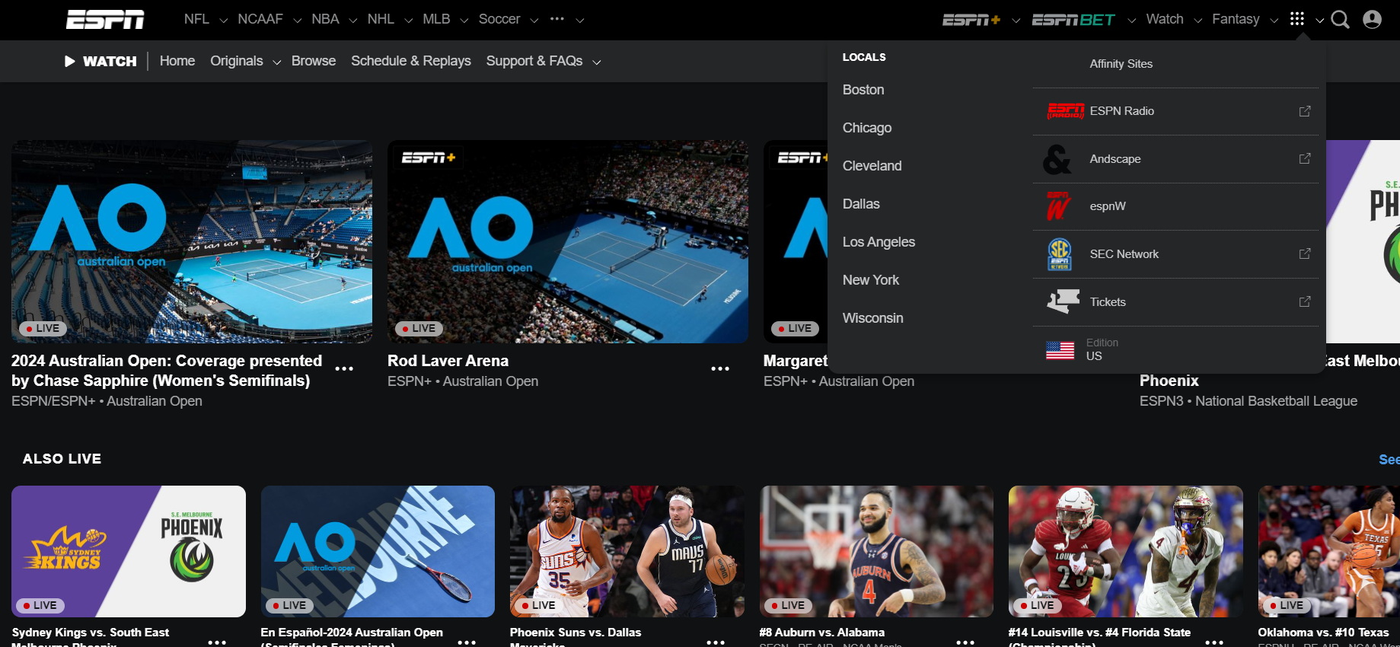Viewport: 1400px width, 647px height.
Task: Open more options for 2024 Australian Open coverage
Action: click(x=344, y=368)
